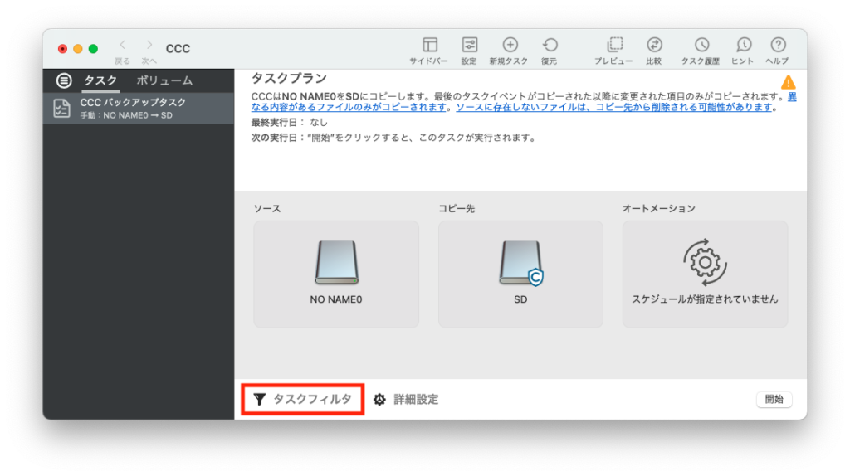Screen dimensions: 850x476
Task: Click the 次の実行日 description line
Action: coord(393,138)
